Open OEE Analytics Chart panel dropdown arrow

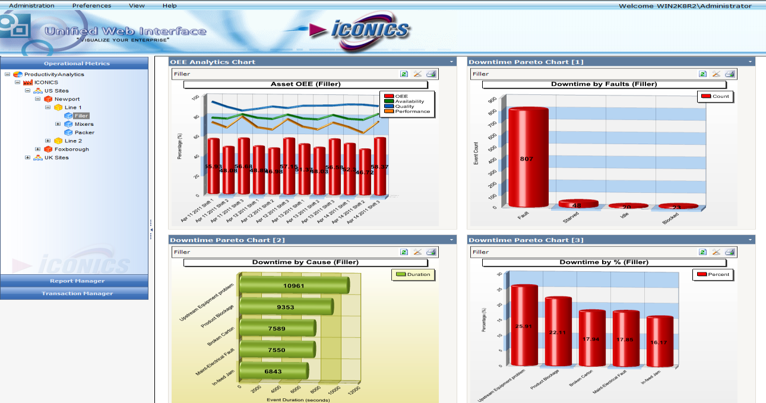452,62
